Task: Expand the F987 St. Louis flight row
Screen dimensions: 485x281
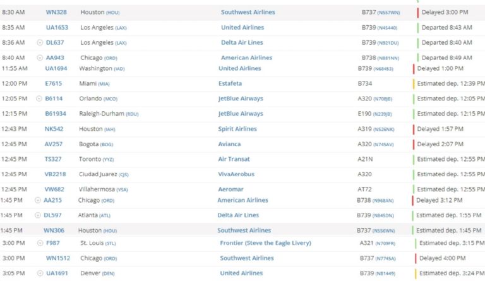Action: (x=40, y=243)
